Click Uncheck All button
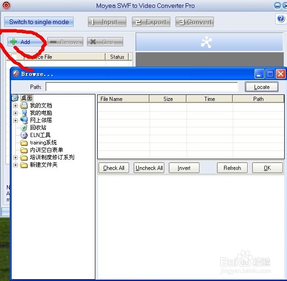Image resolution: width=287 pixels, height=281 pixels. pos(149,168)
